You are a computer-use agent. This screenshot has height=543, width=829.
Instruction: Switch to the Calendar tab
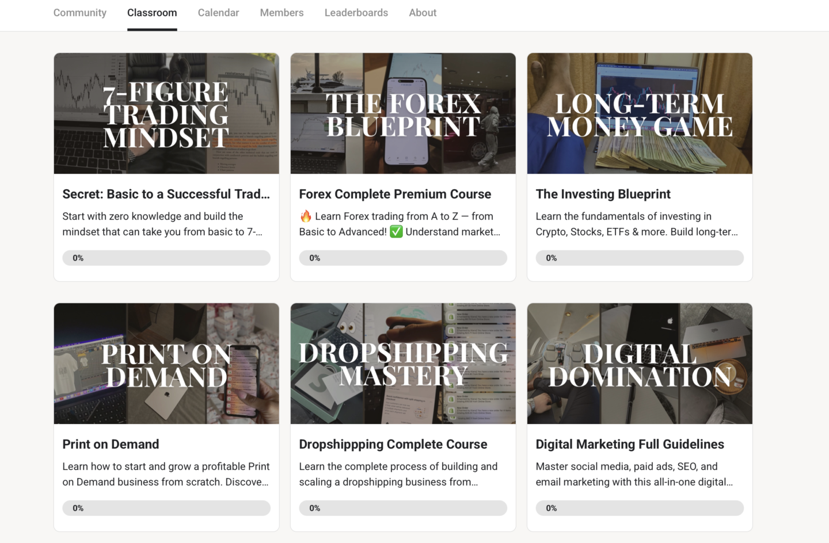tap(218, 13)
